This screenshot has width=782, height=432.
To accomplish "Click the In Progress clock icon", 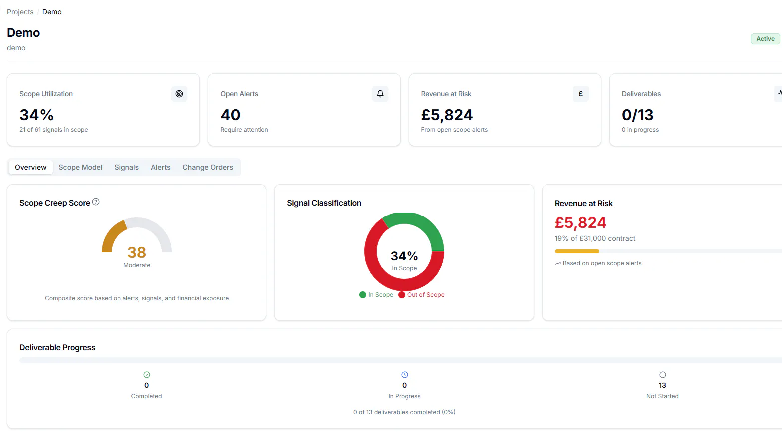I will (x=405, y=375).
